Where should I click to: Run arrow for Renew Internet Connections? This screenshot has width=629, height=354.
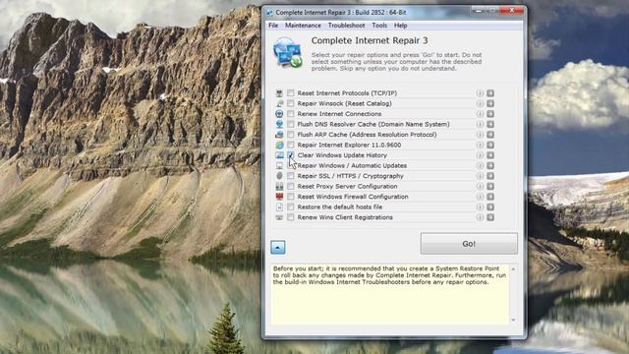tap(490, 114)
